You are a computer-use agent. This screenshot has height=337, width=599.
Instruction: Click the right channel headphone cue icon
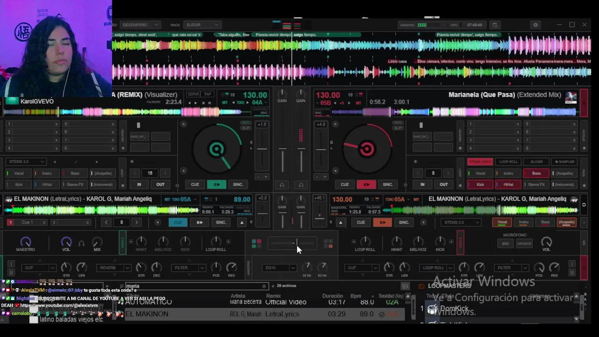coord(301,185)
